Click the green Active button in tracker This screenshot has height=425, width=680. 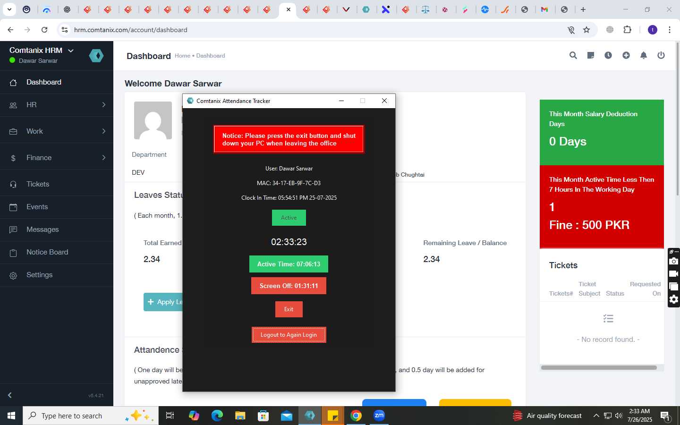(289, 218)
